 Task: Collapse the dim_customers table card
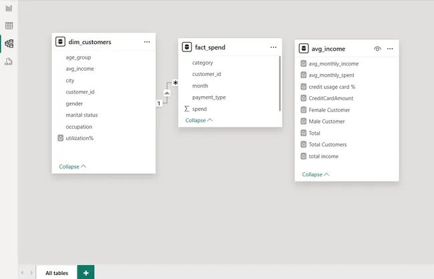pyautogui.click(x=73, y=167)
